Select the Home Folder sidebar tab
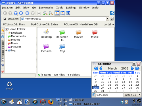Viewport: 142px width, 106px height. (3, 51)
